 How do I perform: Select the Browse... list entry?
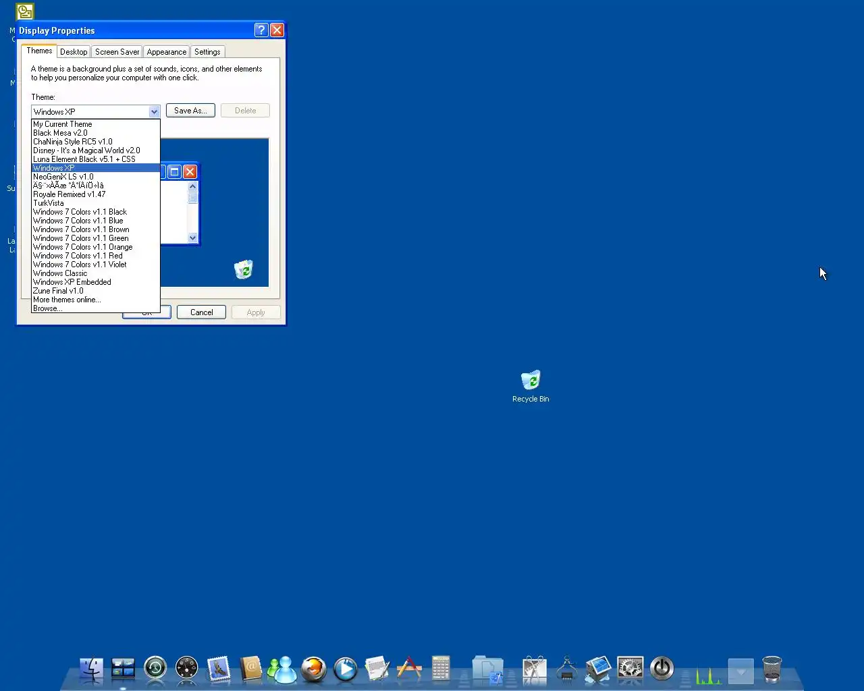pos(95,308)
